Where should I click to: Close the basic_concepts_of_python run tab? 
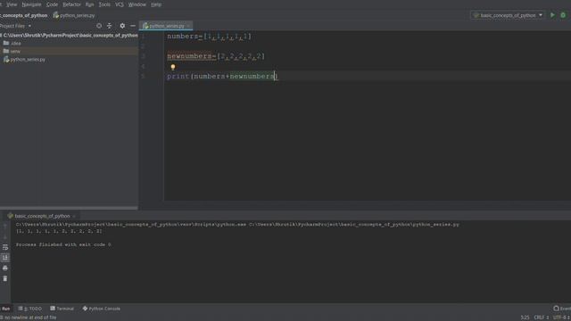[74, 216]
